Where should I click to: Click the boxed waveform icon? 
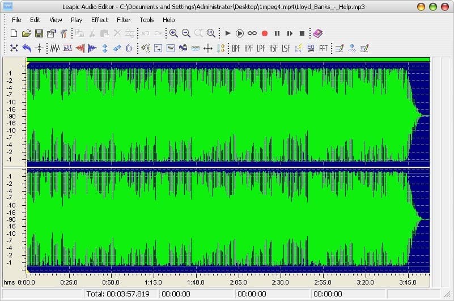171,48
